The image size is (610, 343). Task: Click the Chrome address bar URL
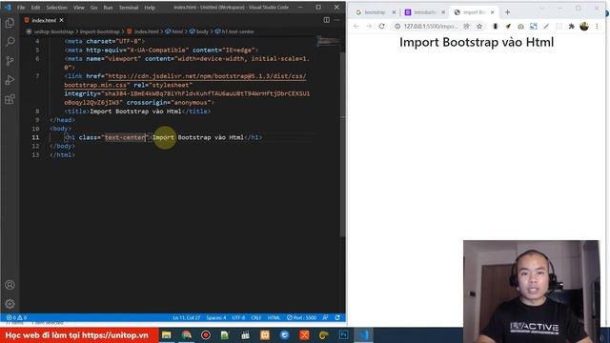tap(431, 26)
